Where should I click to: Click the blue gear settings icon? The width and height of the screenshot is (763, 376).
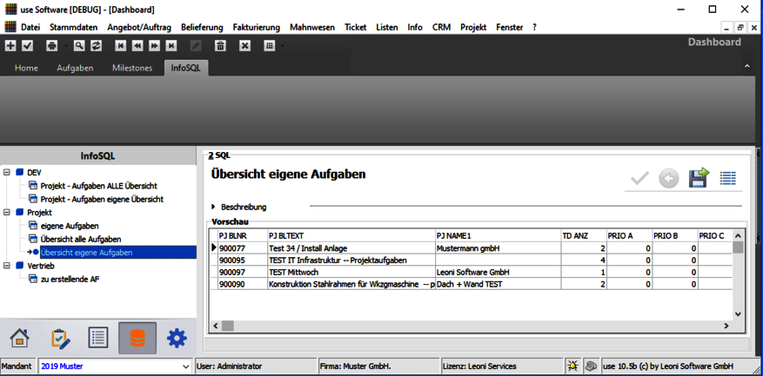coord(177,338)
